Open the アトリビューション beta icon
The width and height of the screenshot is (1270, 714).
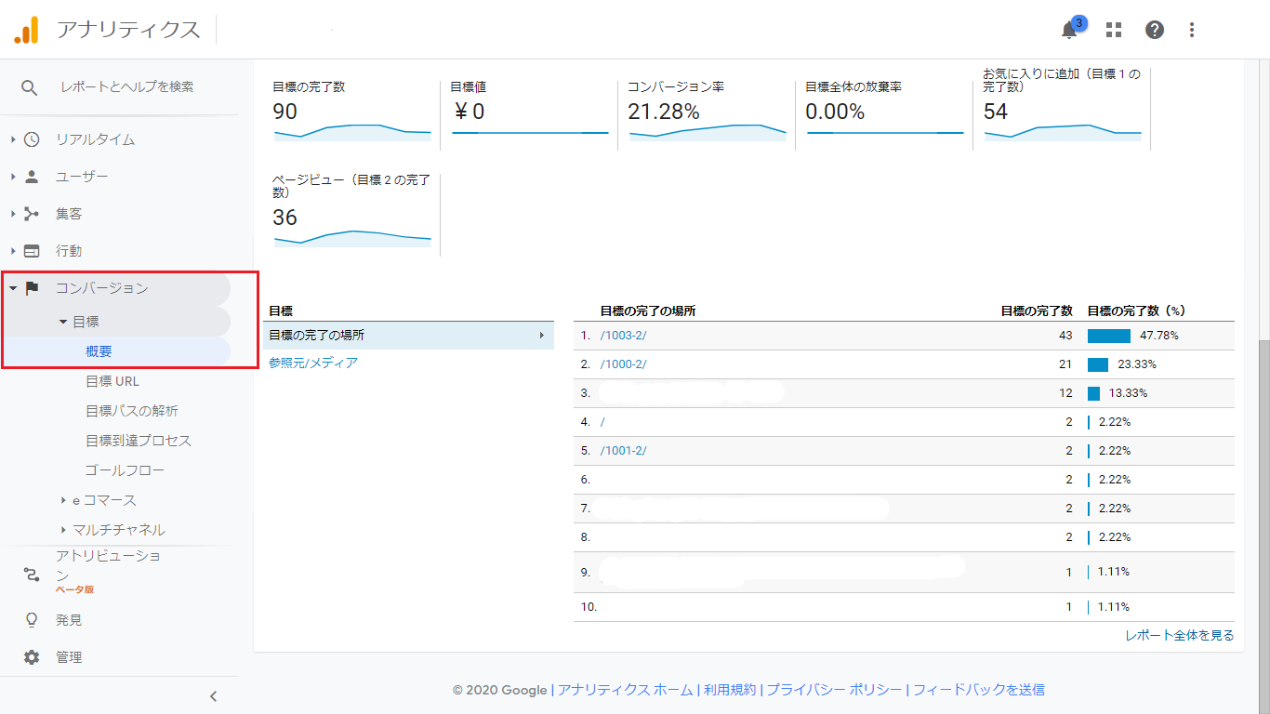pyautogui.click(x=32, y=575)
